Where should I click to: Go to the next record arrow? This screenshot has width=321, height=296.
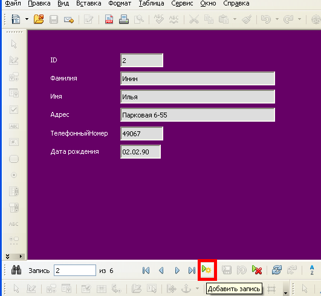click(x=177, y=271)
